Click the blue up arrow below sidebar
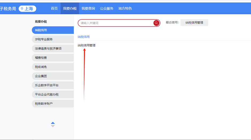251x140 pixels. (x=53, y=123)
